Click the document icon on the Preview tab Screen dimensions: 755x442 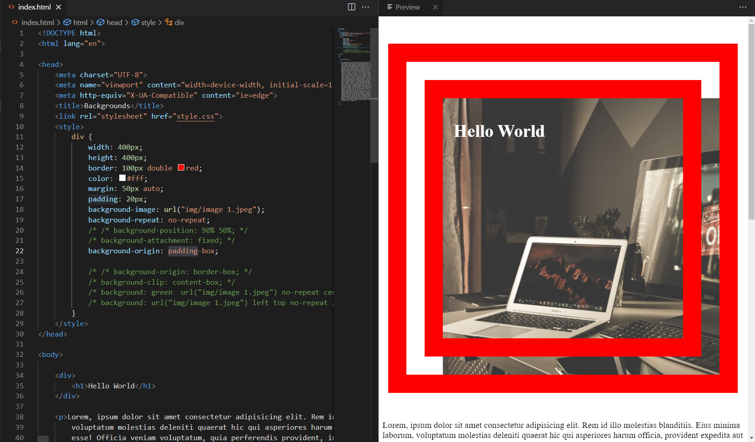390,7
